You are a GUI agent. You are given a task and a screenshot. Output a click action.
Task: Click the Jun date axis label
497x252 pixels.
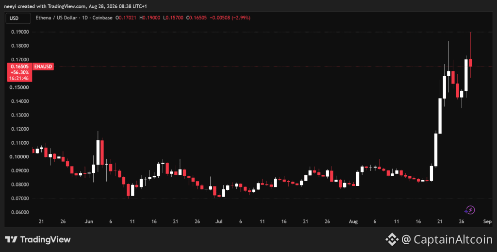coord(89,221)
